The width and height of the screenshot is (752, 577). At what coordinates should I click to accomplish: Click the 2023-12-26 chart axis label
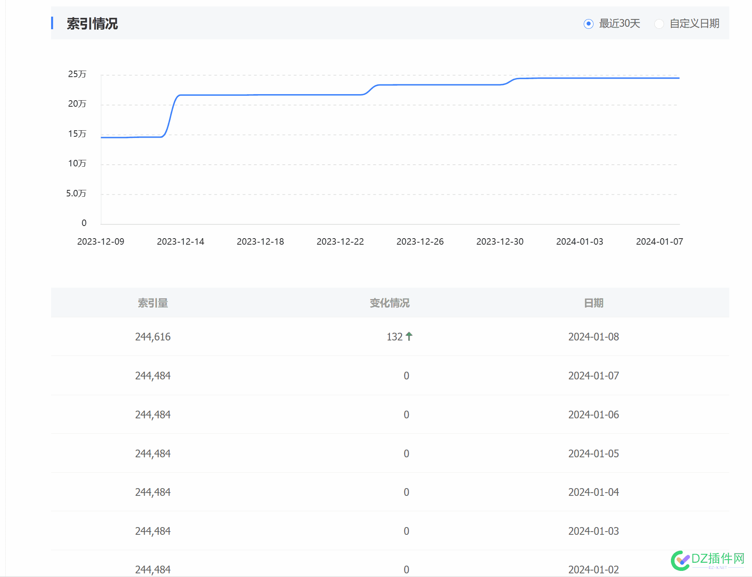click(x=420, y=242)
